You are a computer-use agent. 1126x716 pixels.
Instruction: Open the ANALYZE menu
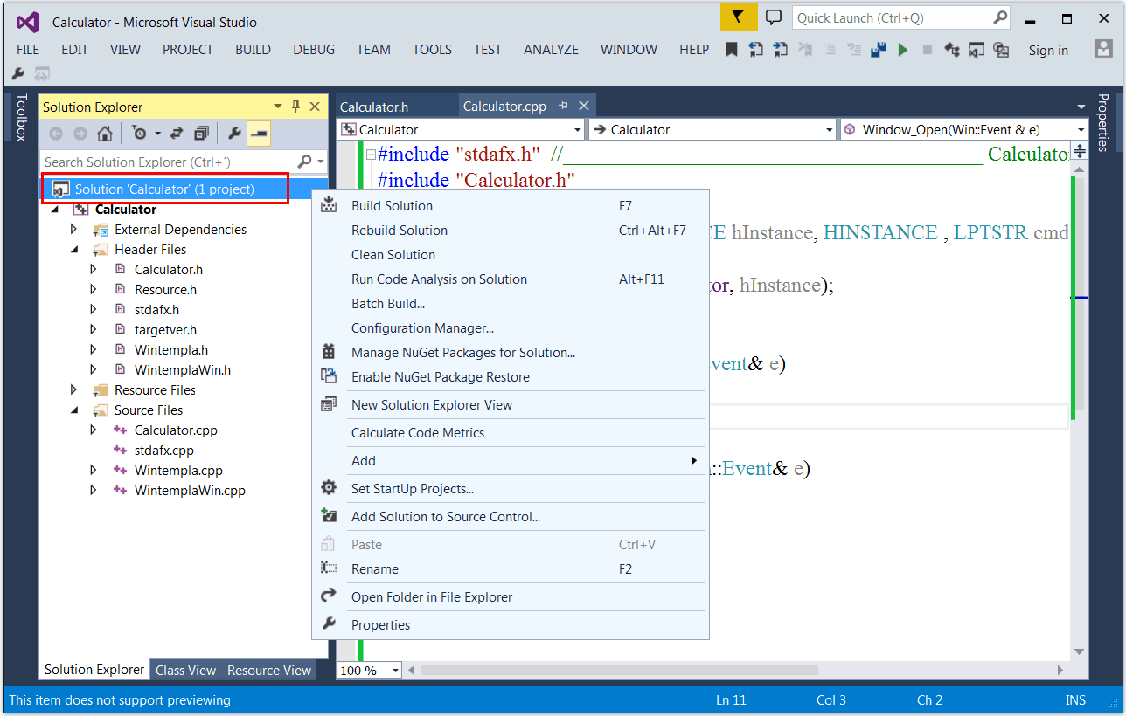[x=551, y=50]
